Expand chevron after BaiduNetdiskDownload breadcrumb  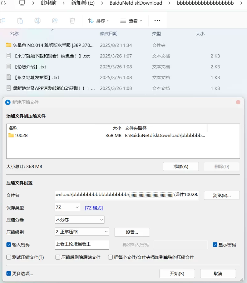click(x=169, y=3)
